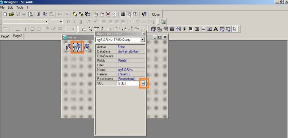This screenshot has height=138, width=288.
Task: Add a new dialog form page
Action: click(102, 14)
